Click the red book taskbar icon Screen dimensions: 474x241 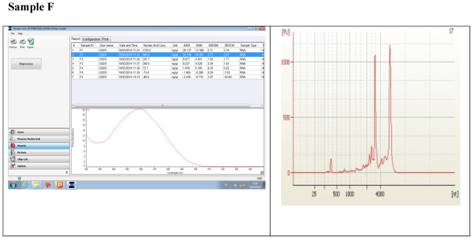pyautogui.click(x=48, y=185)
